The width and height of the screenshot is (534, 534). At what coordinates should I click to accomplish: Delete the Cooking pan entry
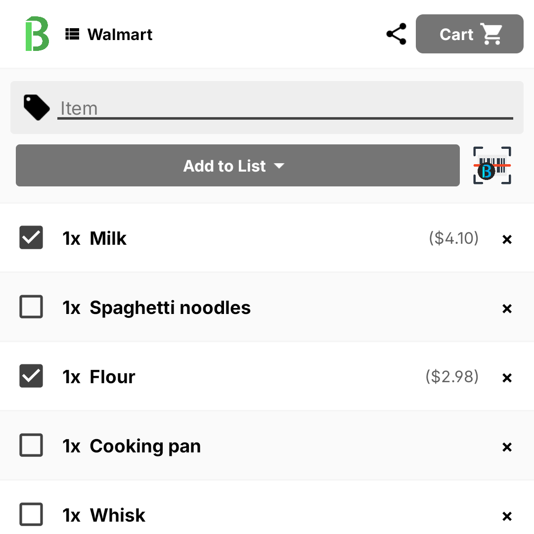click(x=507, y=447)
